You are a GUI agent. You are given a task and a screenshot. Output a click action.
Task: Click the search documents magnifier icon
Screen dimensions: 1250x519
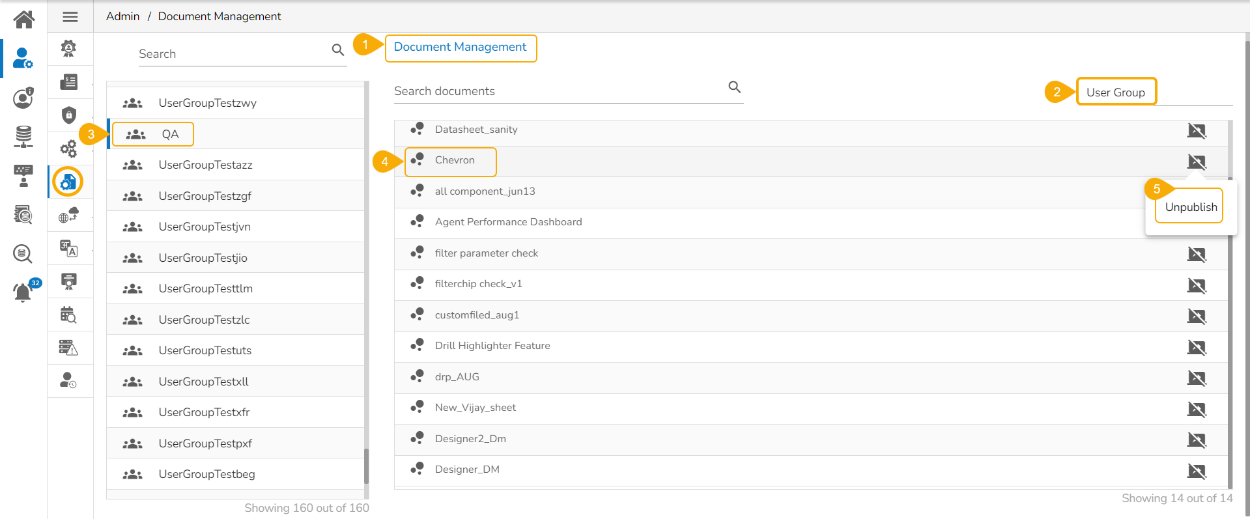point(735,87)
